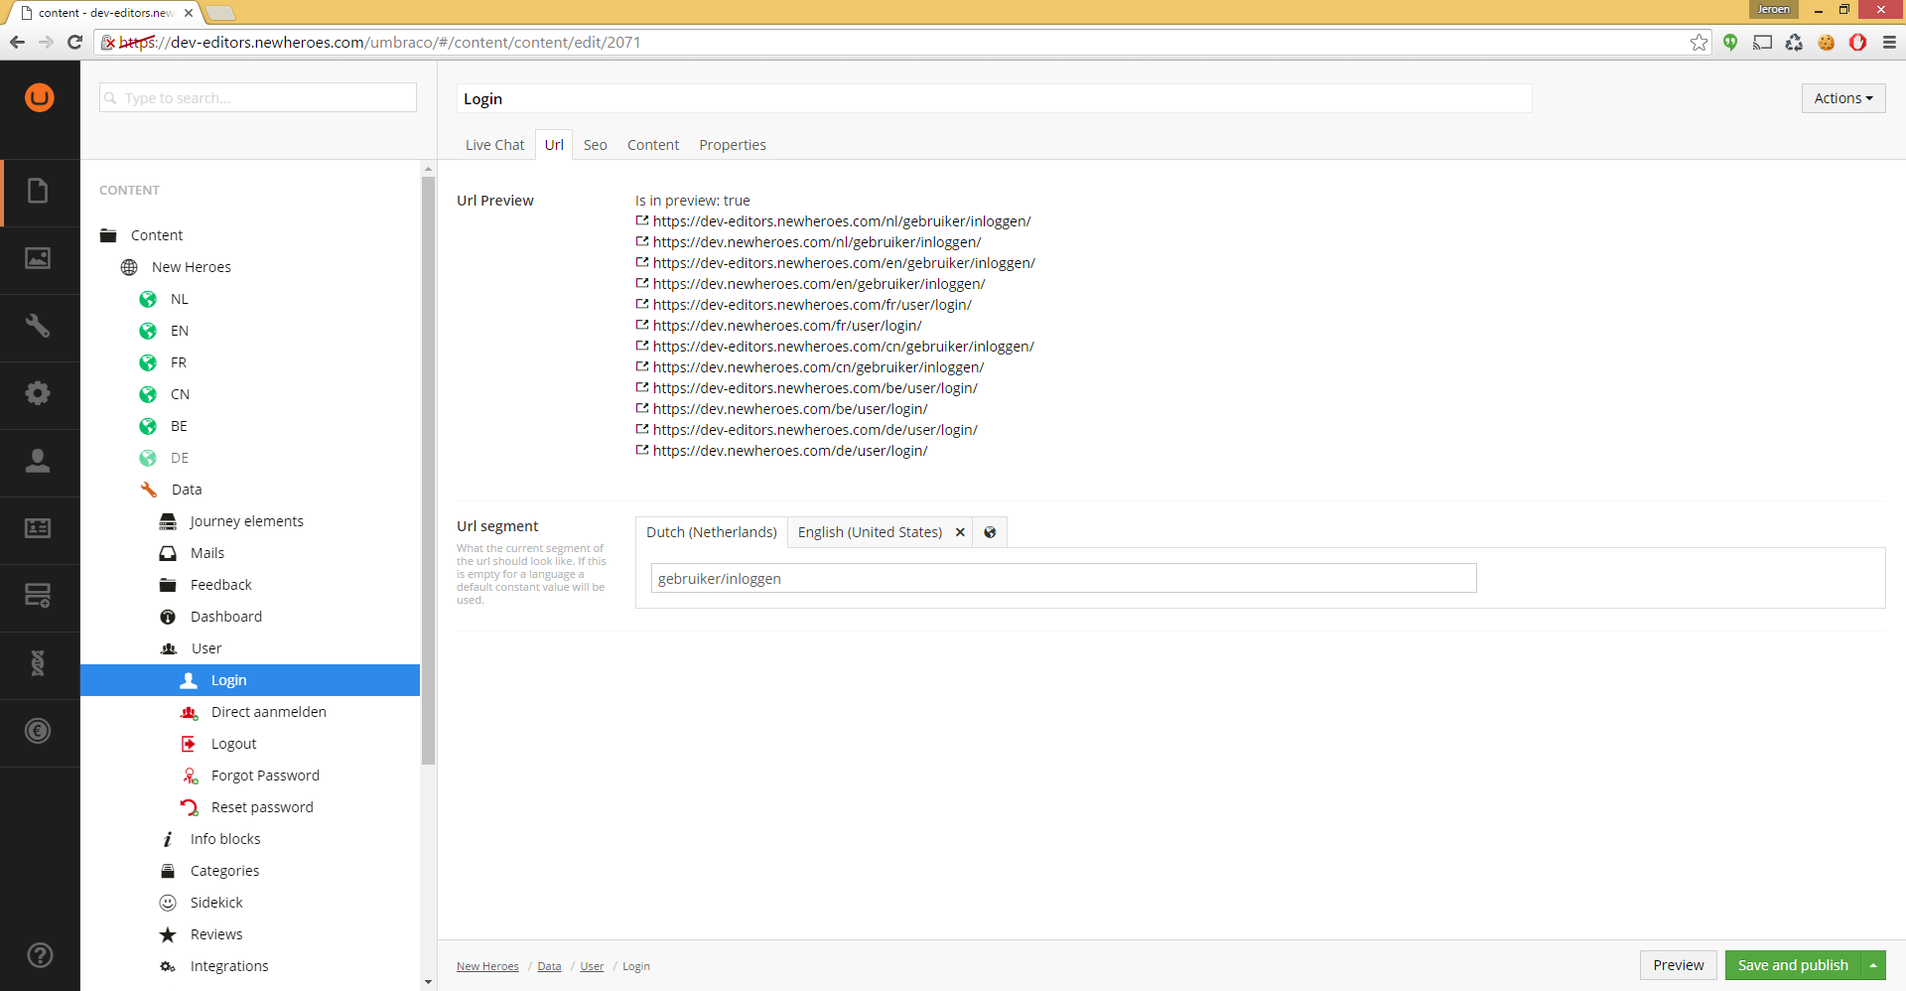The image size is (1906, 991).
Task: Open the Actions dropdown
Action: [1843, 98]
